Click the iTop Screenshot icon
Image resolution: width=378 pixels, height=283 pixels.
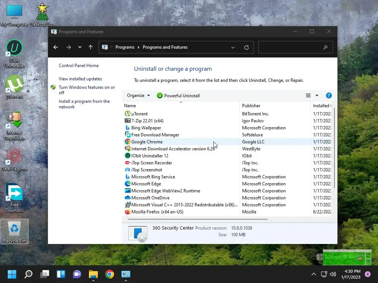point(127,170)
